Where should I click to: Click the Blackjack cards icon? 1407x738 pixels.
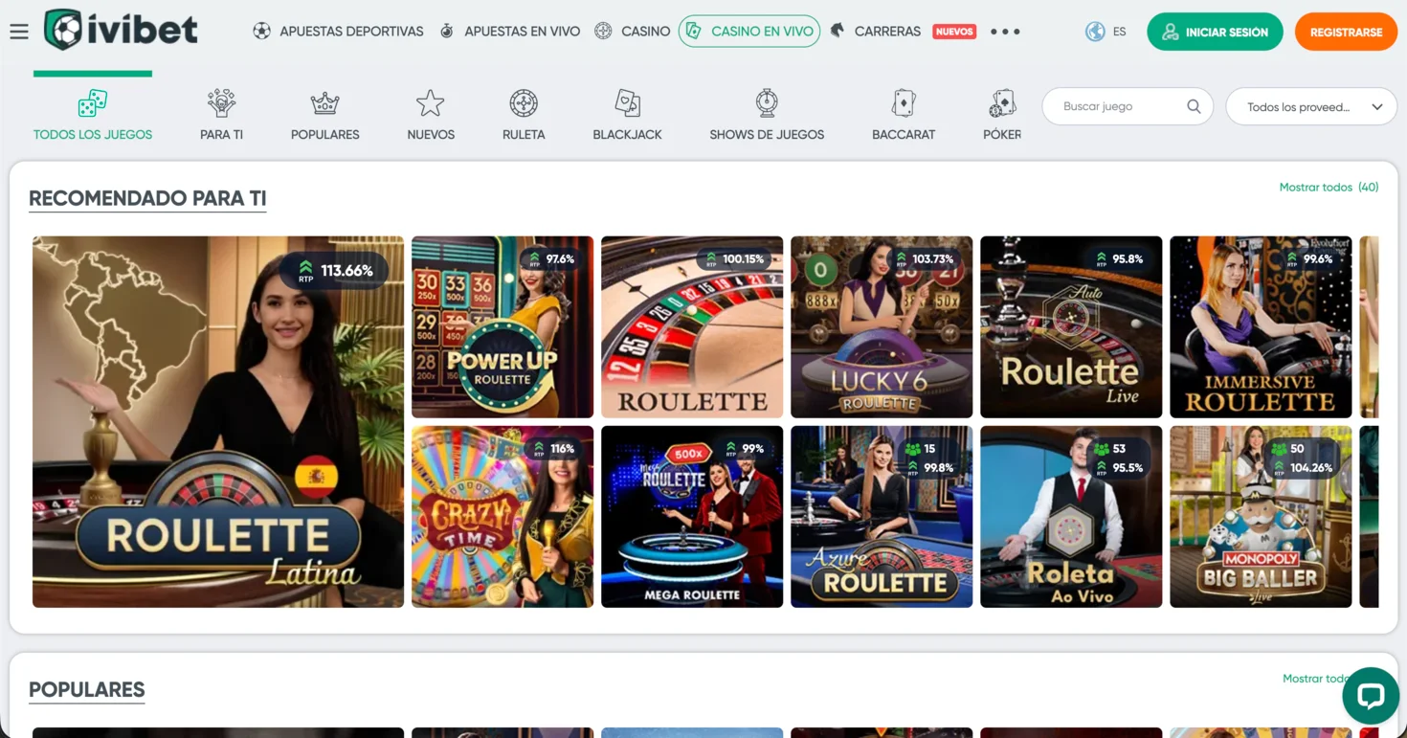coord(628,102)
